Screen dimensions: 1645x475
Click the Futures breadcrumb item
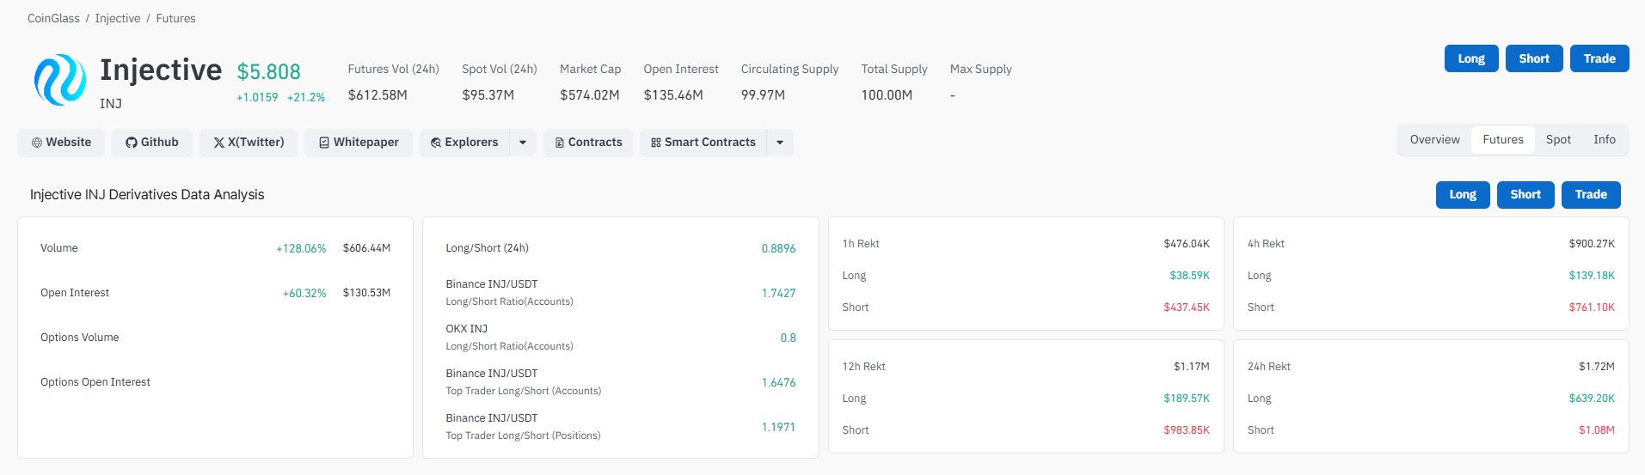175,18
